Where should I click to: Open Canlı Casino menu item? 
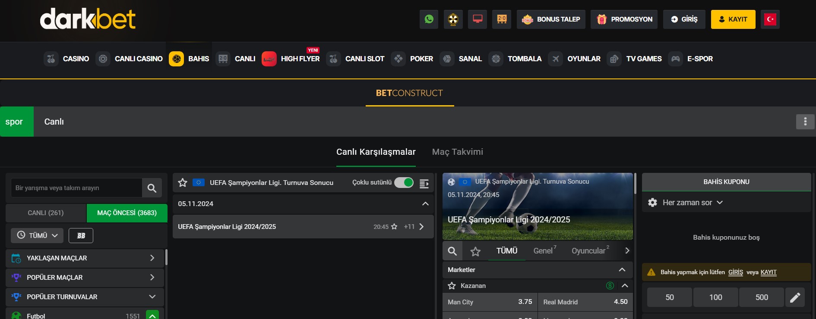click(130, 59)
